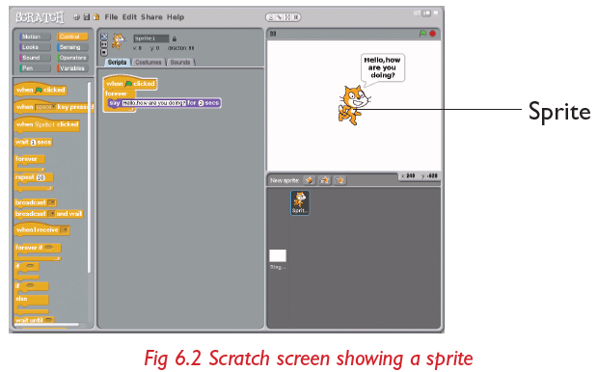Select the Grow sprite tool
The image size is (597, 372).
(x=287, y=17)
